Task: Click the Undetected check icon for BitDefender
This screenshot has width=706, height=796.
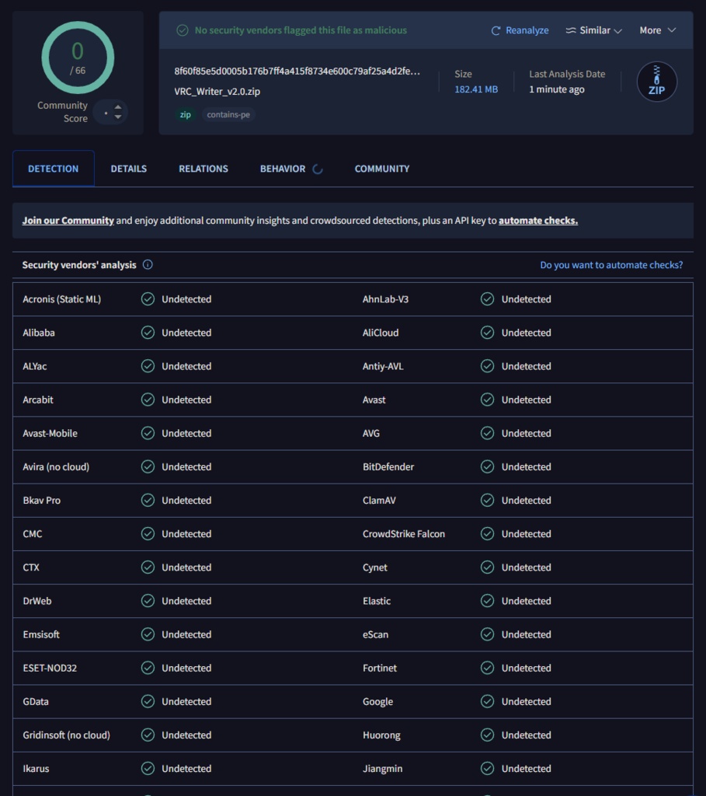Action: 488,466
